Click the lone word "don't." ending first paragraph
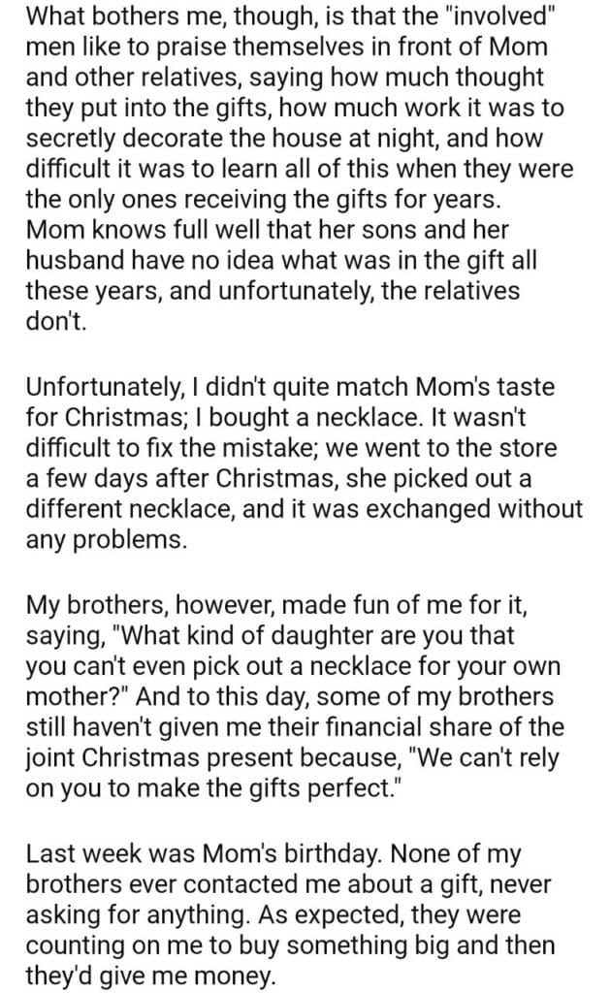 (56, 321)
